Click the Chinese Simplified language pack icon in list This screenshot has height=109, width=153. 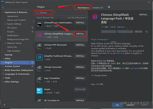point(40,35)
